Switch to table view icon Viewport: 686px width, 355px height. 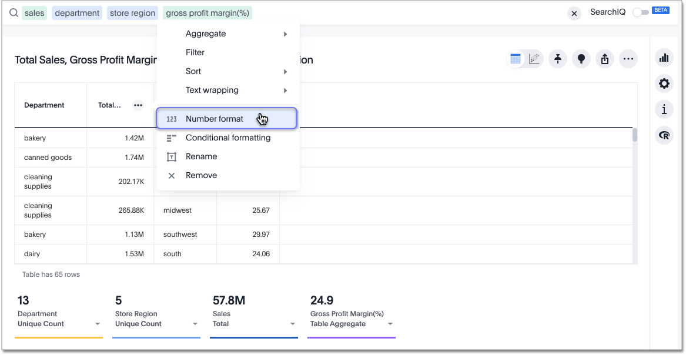(x=516, y=59)
